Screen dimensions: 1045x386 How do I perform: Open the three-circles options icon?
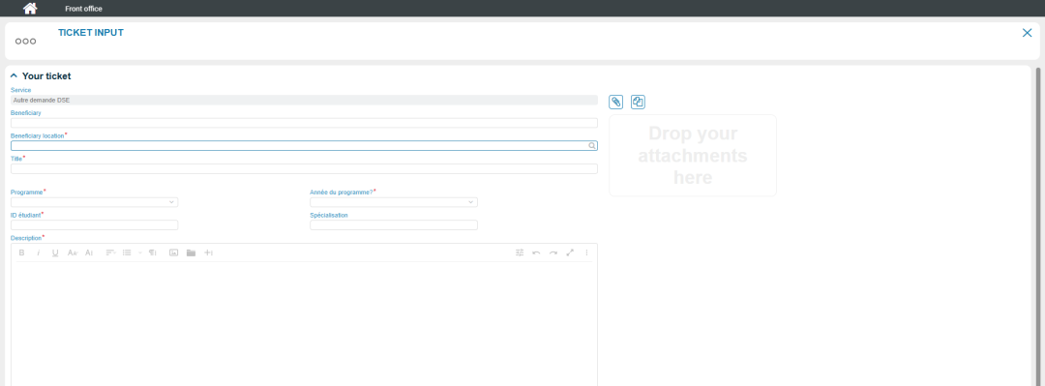pyautogui.click(x=26, y=42)
